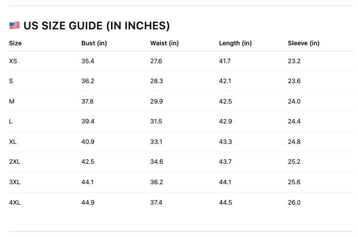Click the 35.4 bust value for XS
This screenshot has width=358, height=237.
(x=88, y=61)
